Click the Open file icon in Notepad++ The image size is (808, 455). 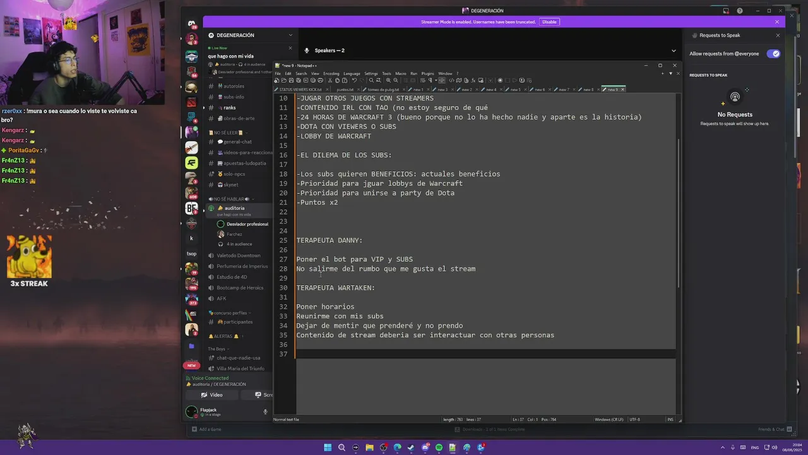pos(283,80)
